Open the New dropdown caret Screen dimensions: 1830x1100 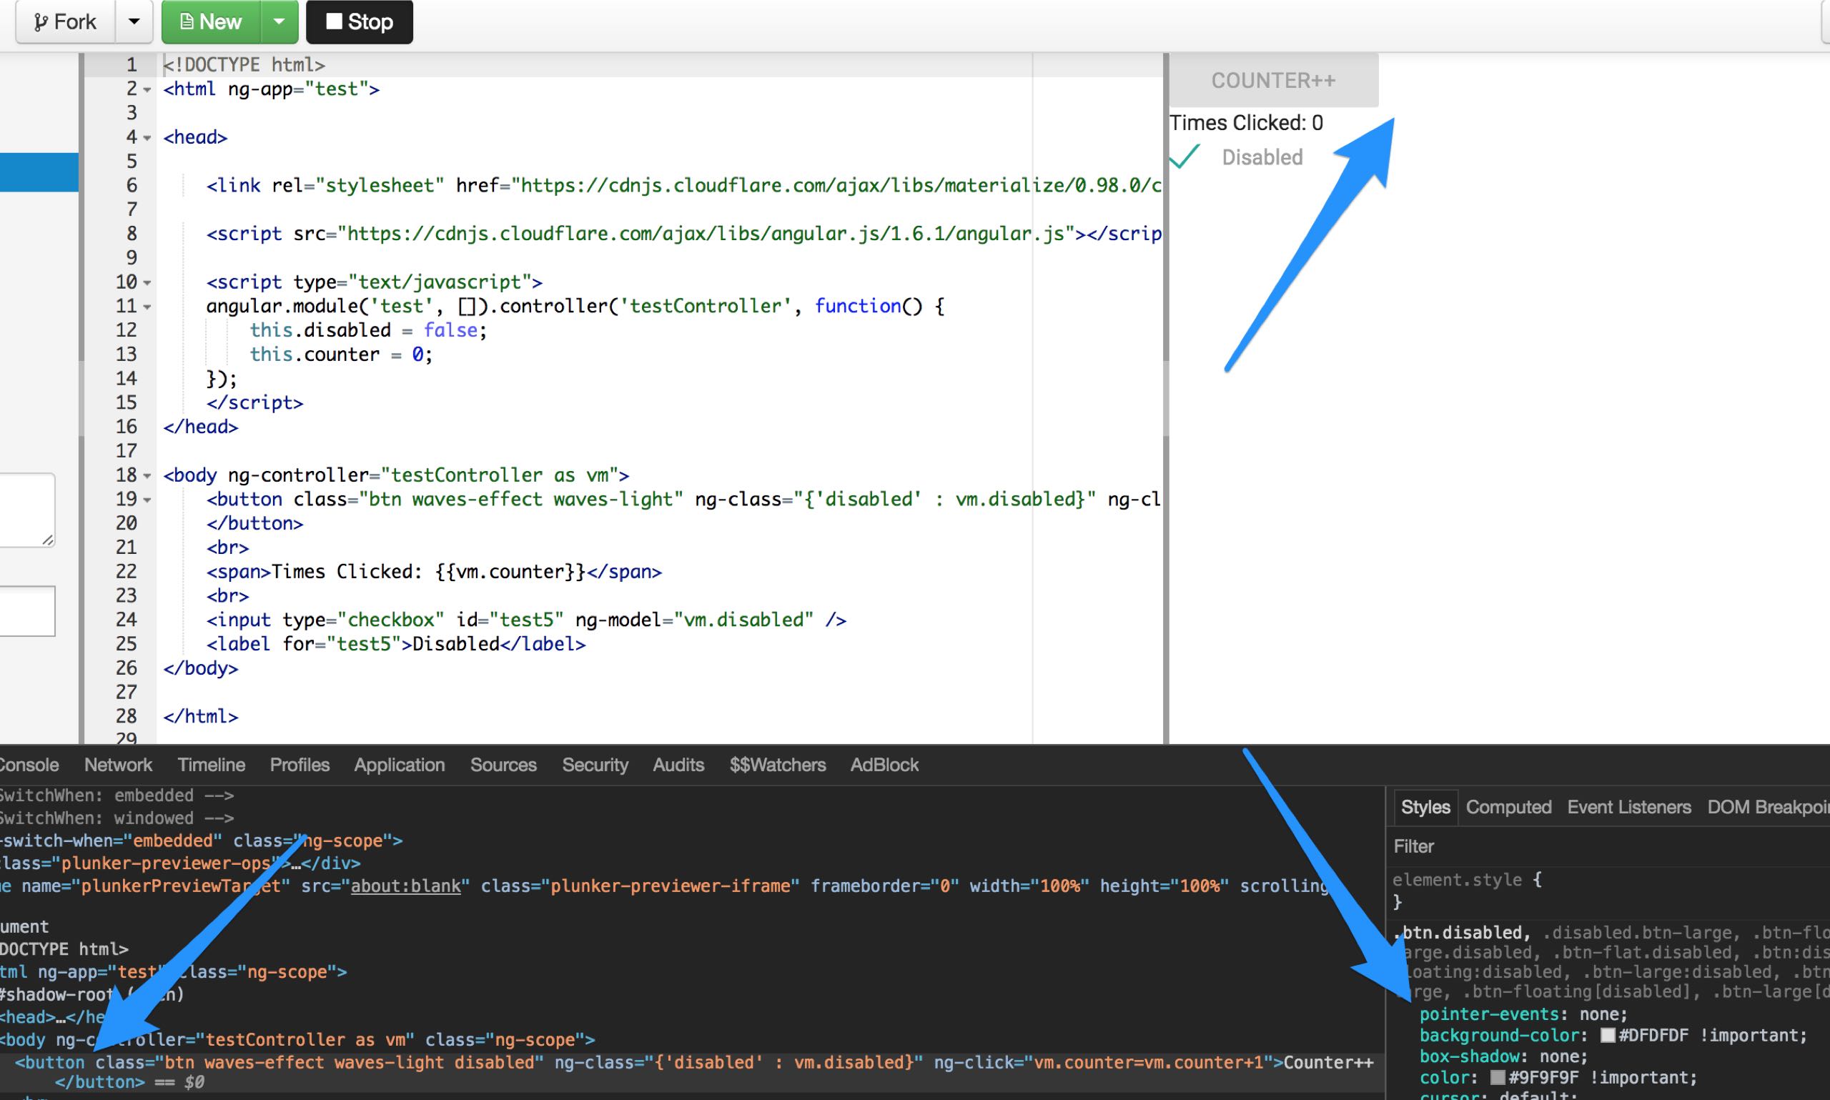pyautogui.click(x=280, y=21)
